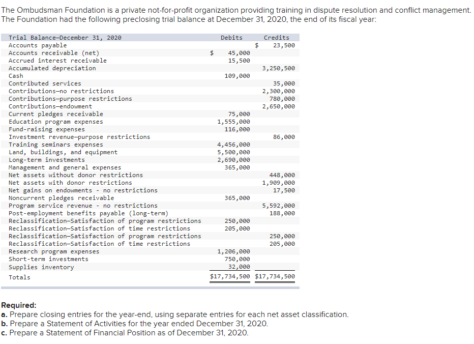
Task: Select the debit value 32,000
Action: 239,267
